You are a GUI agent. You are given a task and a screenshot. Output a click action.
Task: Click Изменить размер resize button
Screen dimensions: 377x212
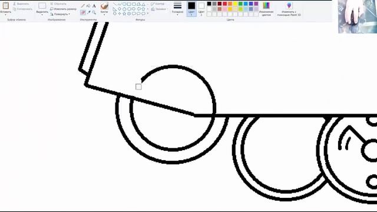point(63,9)
